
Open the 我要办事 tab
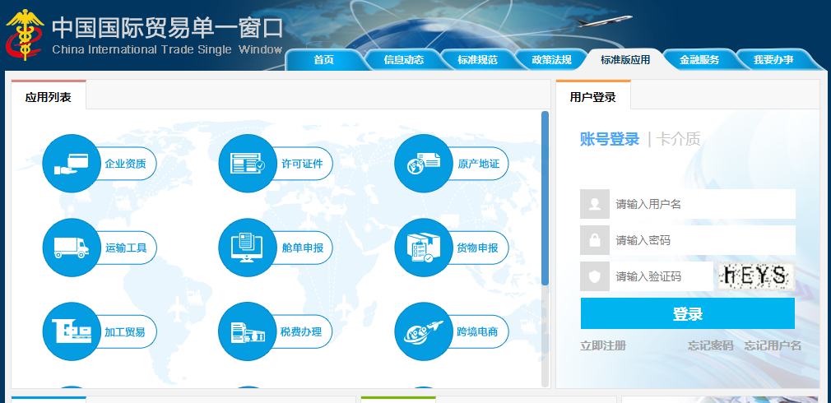coord(773,60)
